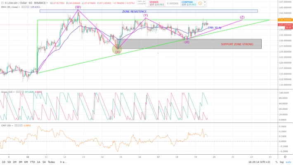Expand the Litecoin / Dólar symbol dropdown arrow
Viewport: 293px width, 165px height.
click(x=47, y=3)
